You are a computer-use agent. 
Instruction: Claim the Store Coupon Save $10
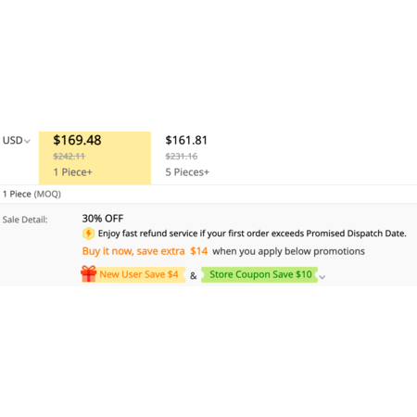tap(260, 274)
